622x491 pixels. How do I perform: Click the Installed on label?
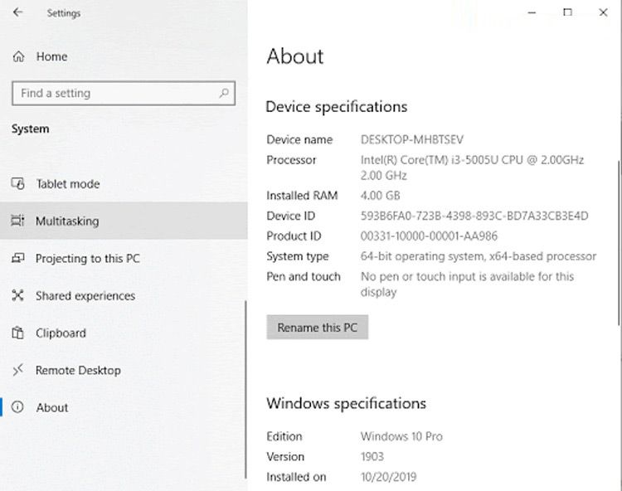296,477
